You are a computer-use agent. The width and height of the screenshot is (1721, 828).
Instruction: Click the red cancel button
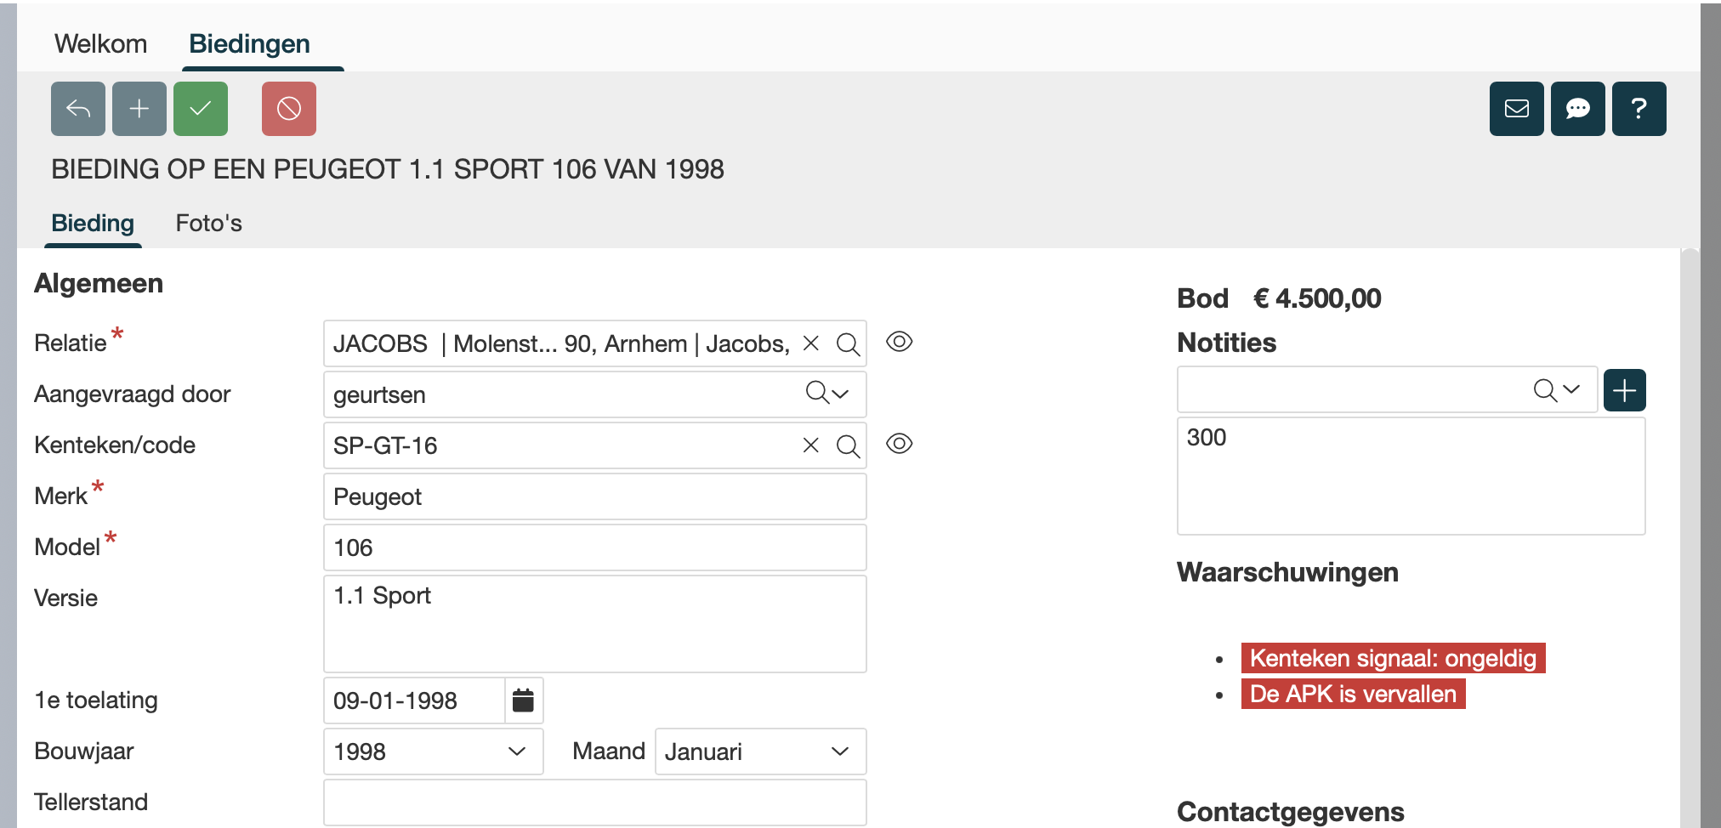coord(289,109)
